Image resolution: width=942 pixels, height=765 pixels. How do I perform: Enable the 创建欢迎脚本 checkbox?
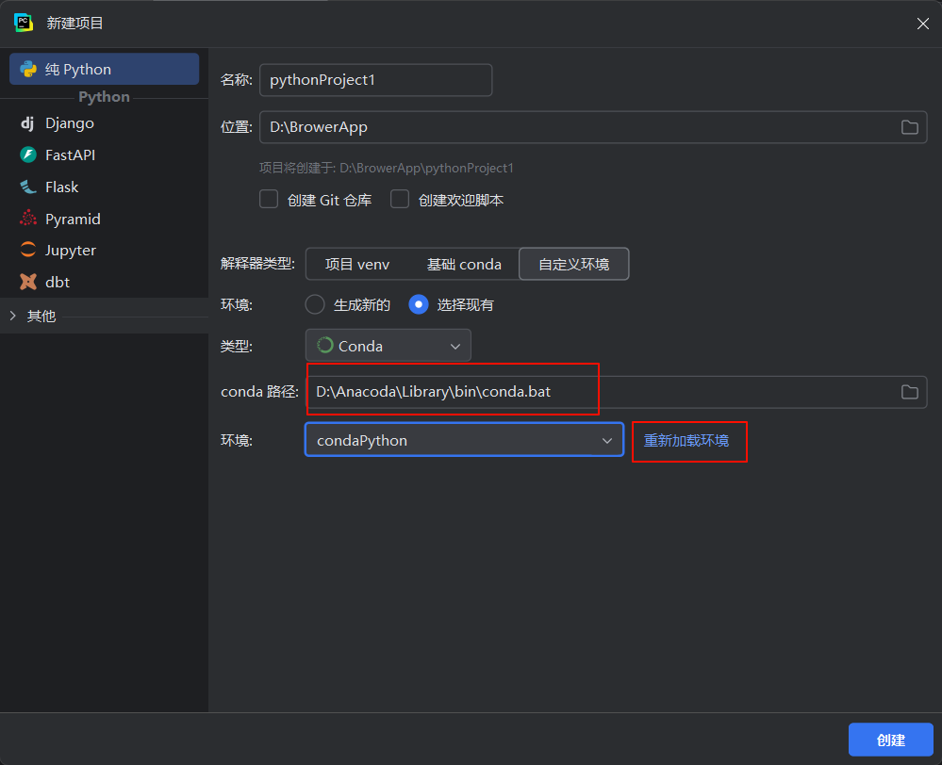click(400, 199)
